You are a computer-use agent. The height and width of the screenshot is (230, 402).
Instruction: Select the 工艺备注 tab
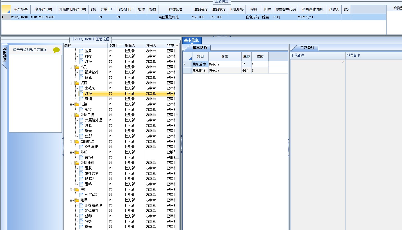(x=307, y=48)
